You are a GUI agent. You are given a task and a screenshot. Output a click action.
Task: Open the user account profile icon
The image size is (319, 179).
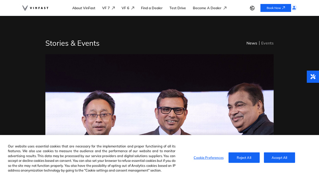(x=294, y=8)
